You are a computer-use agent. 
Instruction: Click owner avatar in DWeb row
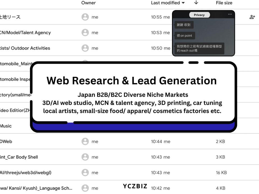(85, 141)
